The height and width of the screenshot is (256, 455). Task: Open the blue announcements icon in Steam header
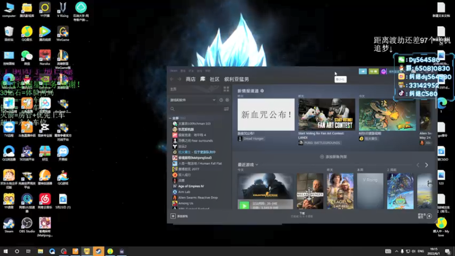363,71
